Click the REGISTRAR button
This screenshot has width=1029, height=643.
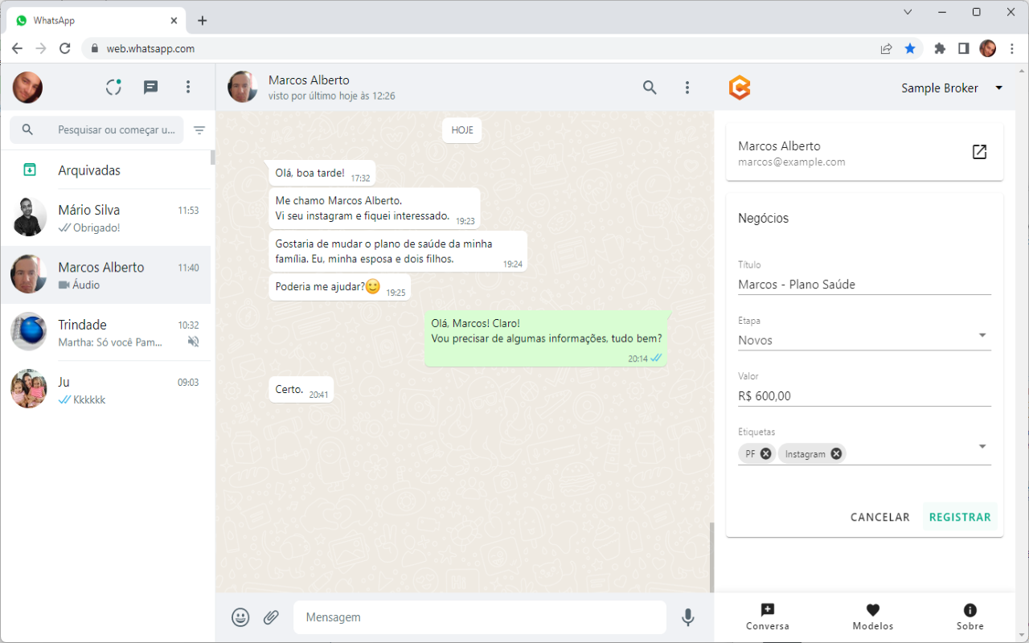click(x=960, y=518)
